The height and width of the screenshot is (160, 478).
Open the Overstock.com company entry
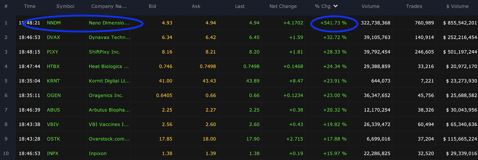[x=109, y=139]
